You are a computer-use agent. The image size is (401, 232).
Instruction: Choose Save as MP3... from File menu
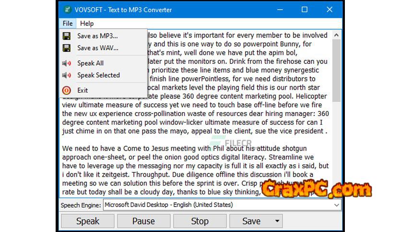pyautogui.click(x=104, y=36)
